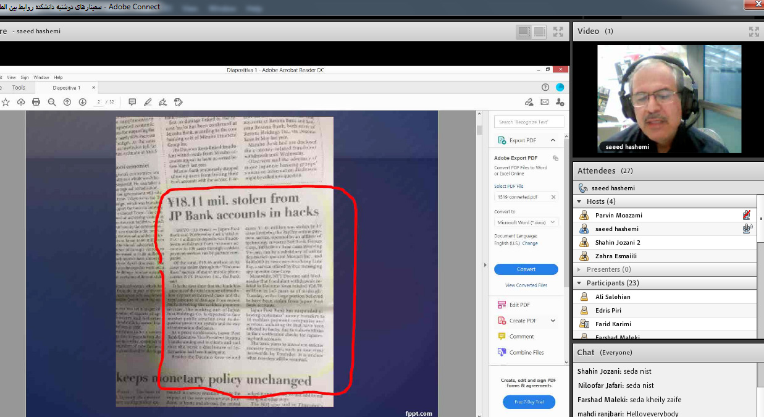Image resolution: width=764 pixels, height=417 pixels.
Task: Maximize the Video pod to full screen
Action: coord(754,32)
